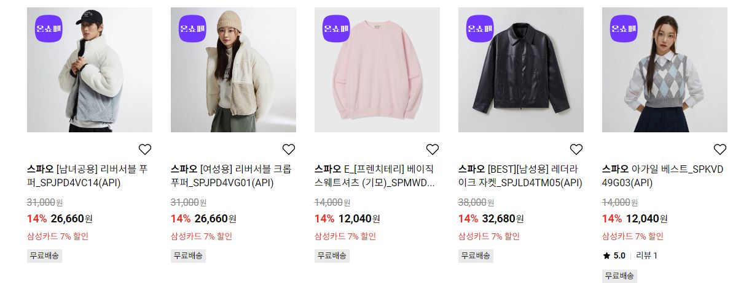The width and height of the screenshot is (733, 283).
Task: Open the 남녀공용 리버서블 푸퍼 product title
Action: coord(87,176)
